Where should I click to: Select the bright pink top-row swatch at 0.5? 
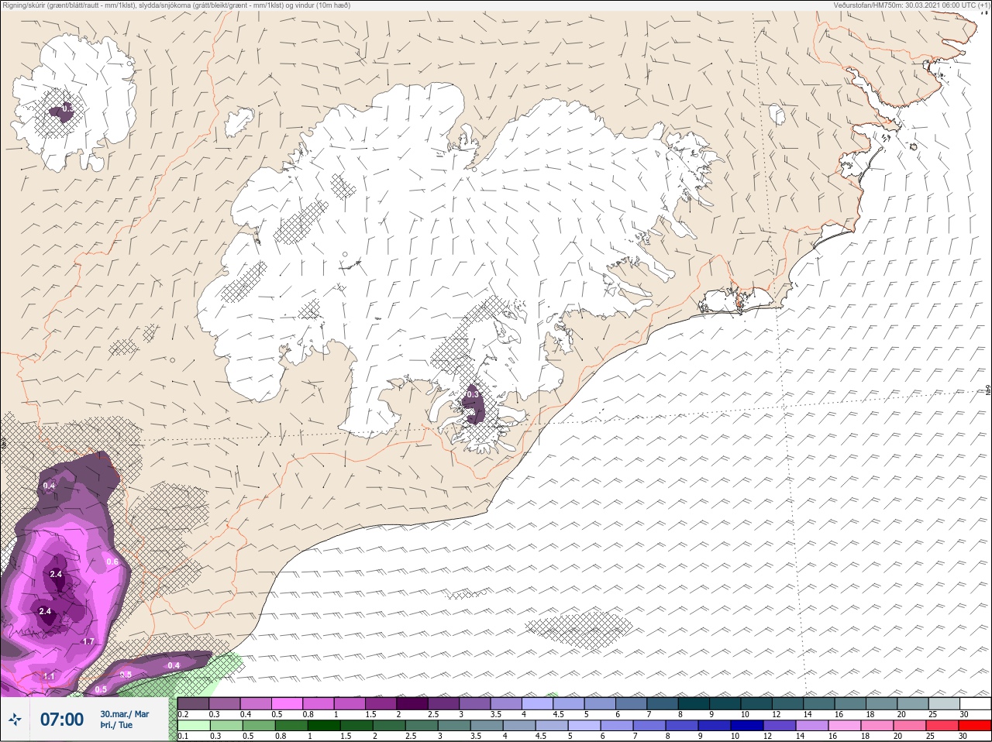point(287,704)
